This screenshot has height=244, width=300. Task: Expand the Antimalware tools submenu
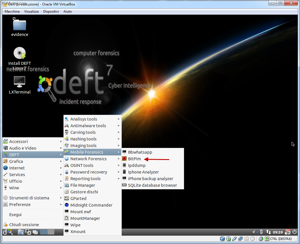click(x=93, y=126)
